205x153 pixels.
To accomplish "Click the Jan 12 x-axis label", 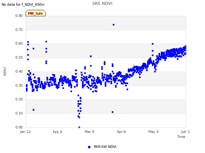I will coord(25,132).
